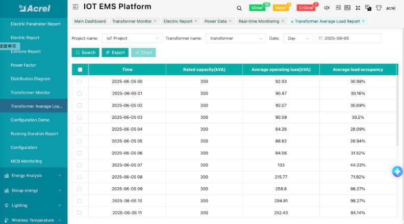The height and width of the screenshot is (224, 404).
Task: Select the checkbox for 2025-06-05 07 row
Action: pos(80,165)
